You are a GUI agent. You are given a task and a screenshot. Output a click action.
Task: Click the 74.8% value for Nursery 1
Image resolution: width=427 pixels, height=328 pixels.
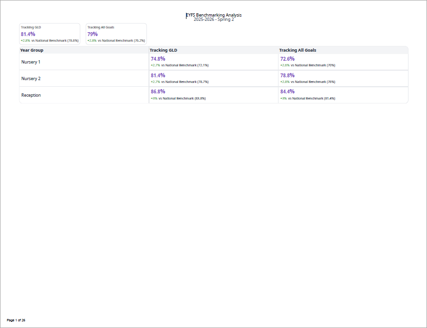pos(158,59)
